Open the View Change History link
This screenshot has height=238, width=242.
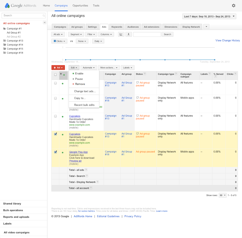point(227,41)
